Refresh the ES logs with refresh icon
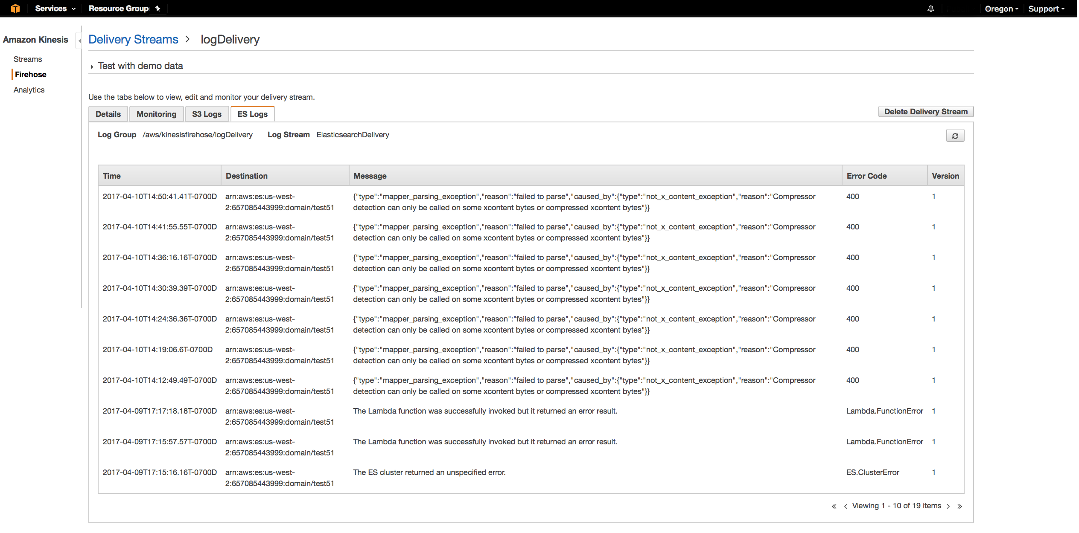This screenshot has width=1079, height=533. [x=955, y=136]
